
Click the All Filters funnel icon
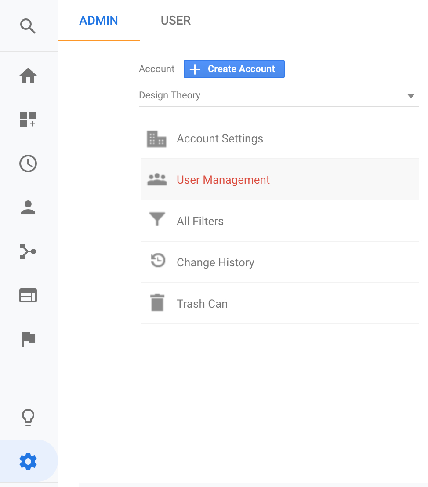[x=157, y=219]
